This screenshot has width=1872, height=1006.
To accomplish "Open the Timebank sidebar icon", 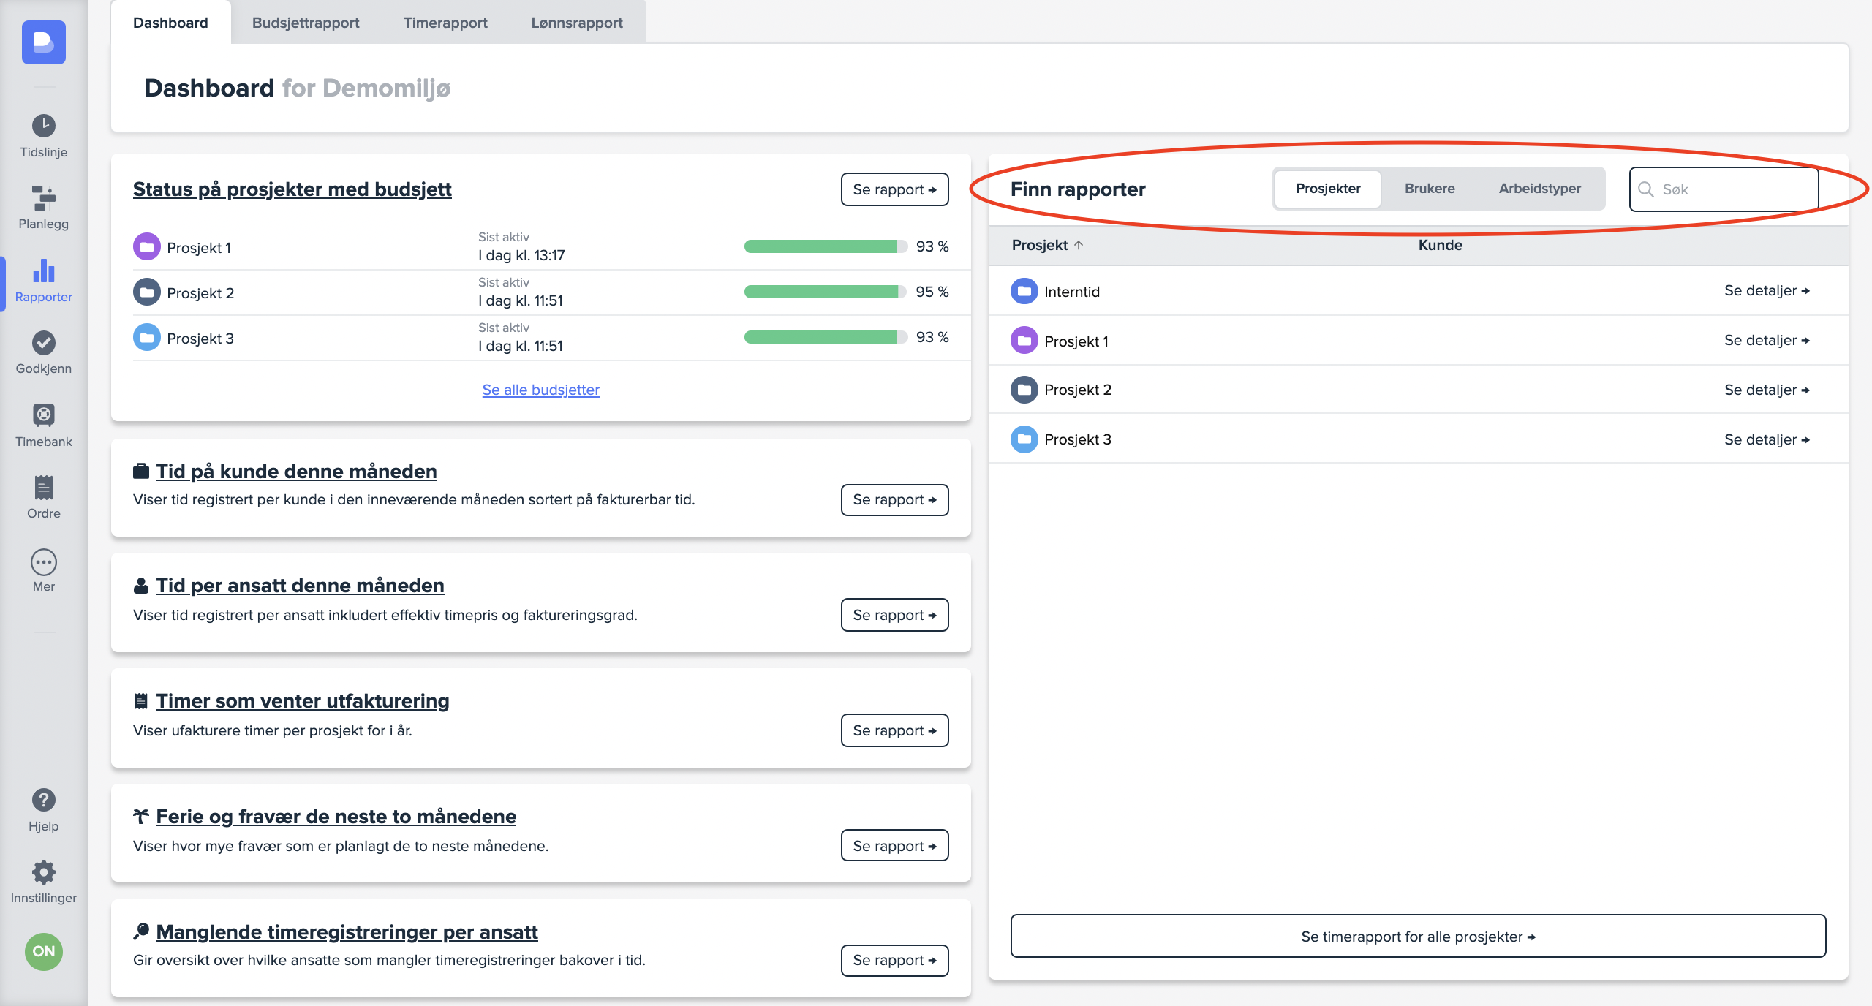I will click(44, 415).
